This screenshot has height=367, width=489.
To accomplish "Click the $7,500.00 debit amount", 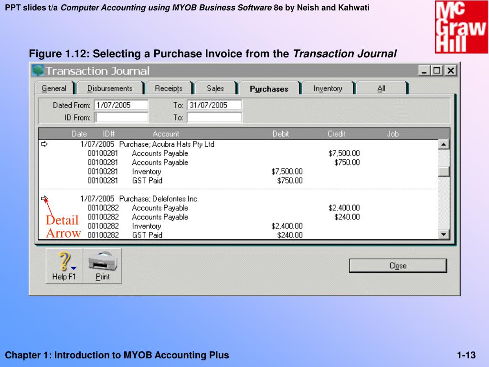I will (x=287, y=172).
